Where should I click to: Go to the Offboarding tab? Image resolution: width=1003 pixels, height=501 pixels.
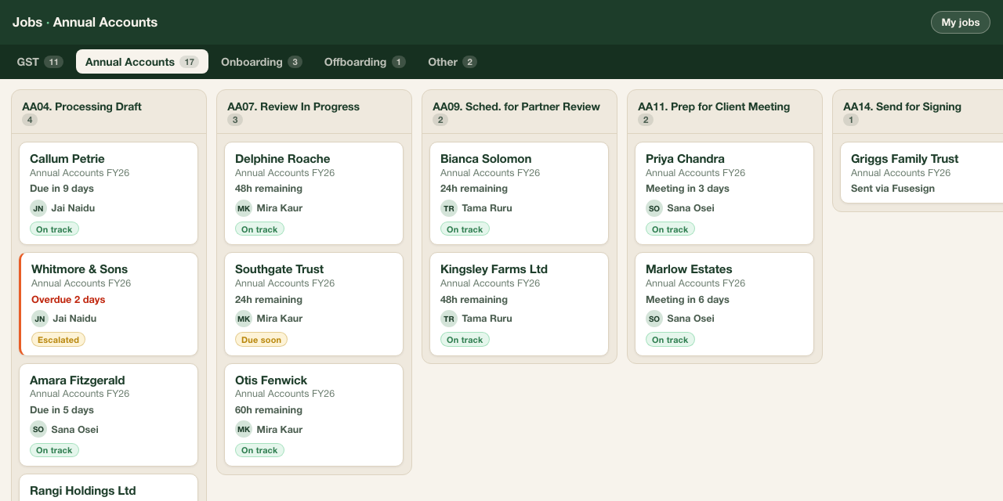tap(364, 62)
